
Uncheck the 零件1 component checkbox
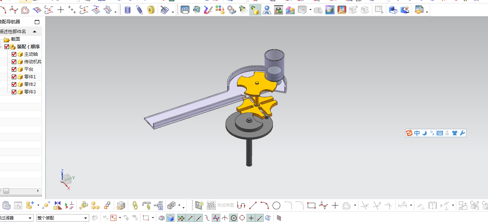14,77
